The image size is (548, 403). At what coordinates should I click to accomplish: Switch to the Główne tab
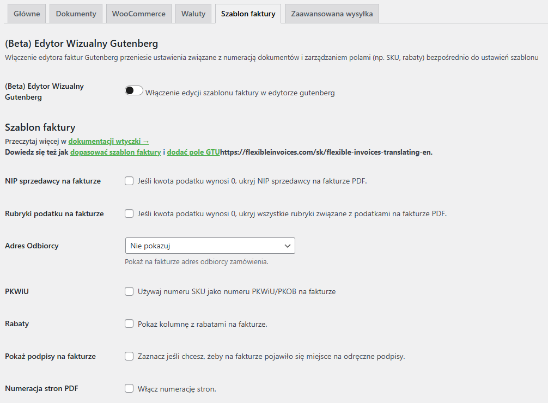(x=27, y=14)
